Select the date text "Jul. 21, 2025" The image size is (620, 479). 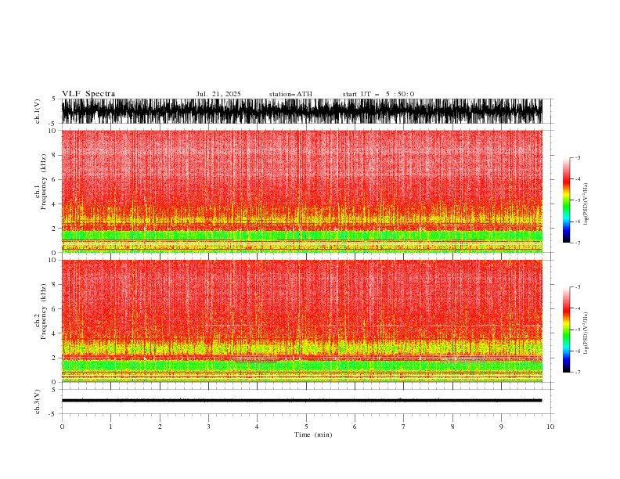(218, 94)
